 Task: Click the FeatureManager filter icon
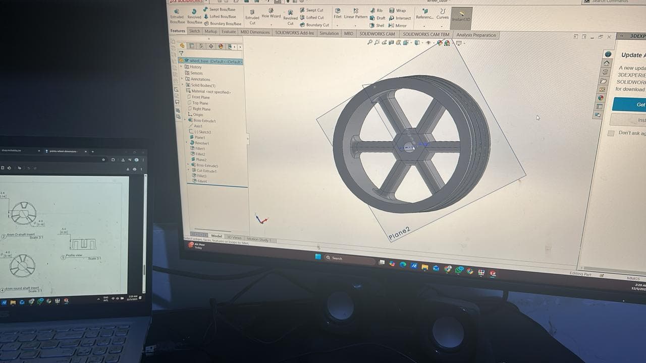(181, 53)
